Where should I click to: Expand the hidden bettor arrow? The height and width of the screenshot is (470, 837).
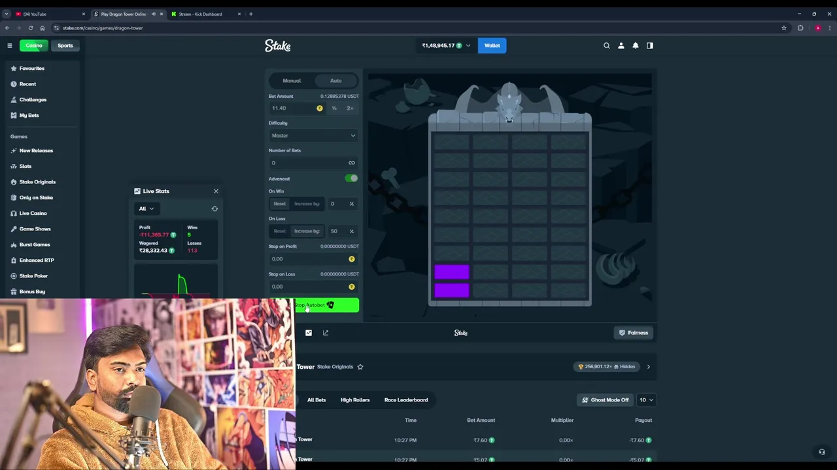tap(649, 367)
